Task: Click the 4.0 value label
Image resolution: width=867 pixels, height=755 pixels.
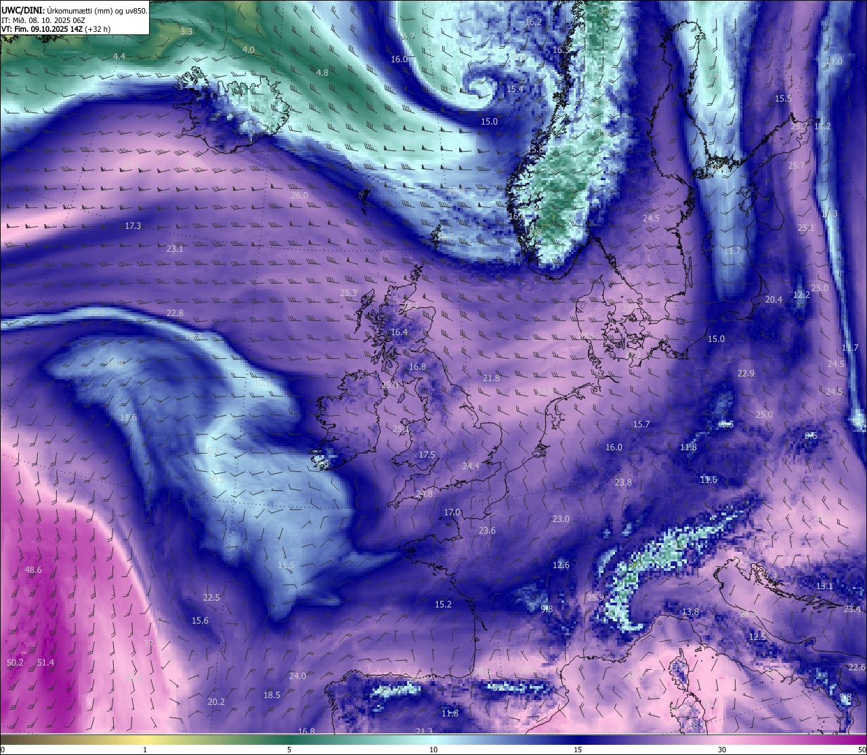Action: [249, 50]
